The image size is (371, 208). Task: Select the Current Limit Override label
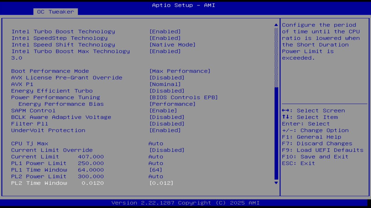pos(52,150)
